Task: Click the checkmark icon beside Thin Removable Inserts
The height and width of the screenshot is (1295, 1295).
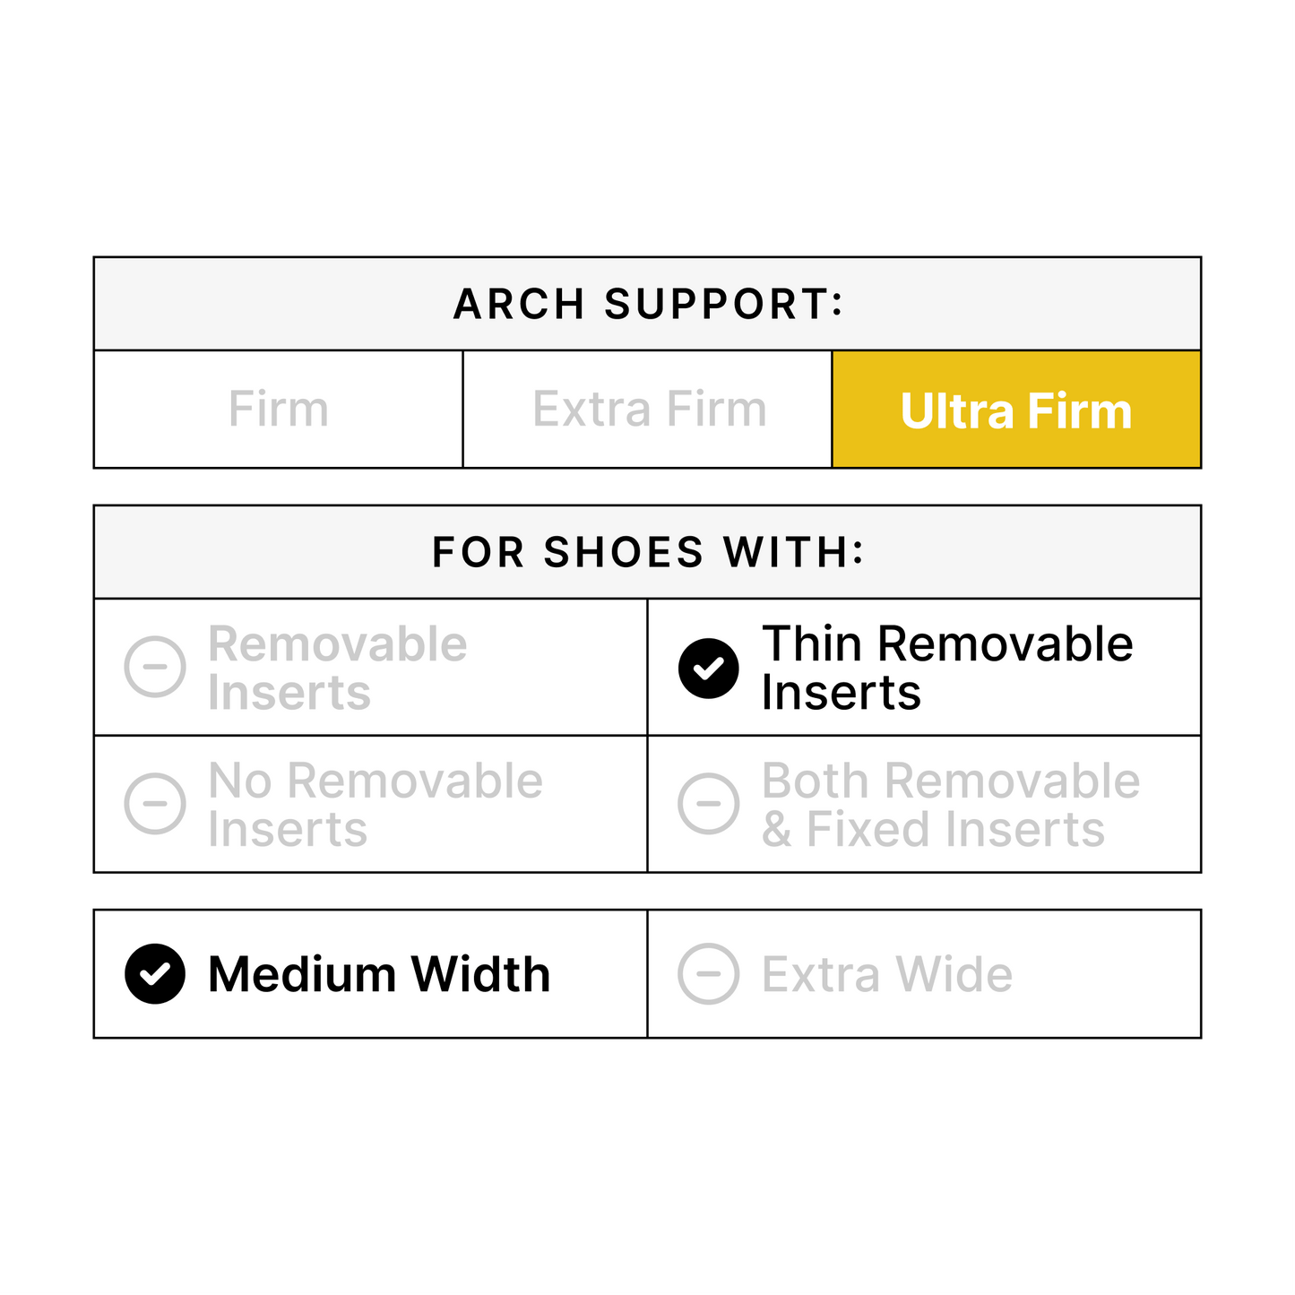Action: pos(708,668)
